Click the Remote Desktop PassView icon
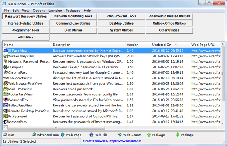Screen dimensions: 227x146 [6, 111]
